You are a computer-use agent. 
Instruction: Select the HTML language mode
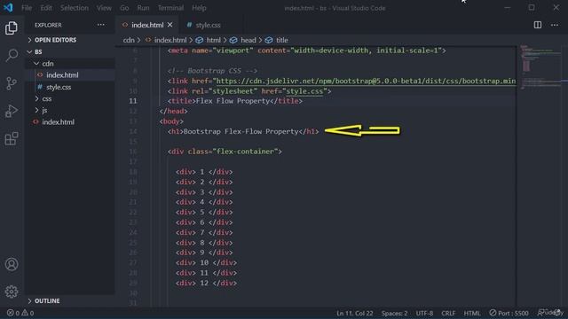472,313
